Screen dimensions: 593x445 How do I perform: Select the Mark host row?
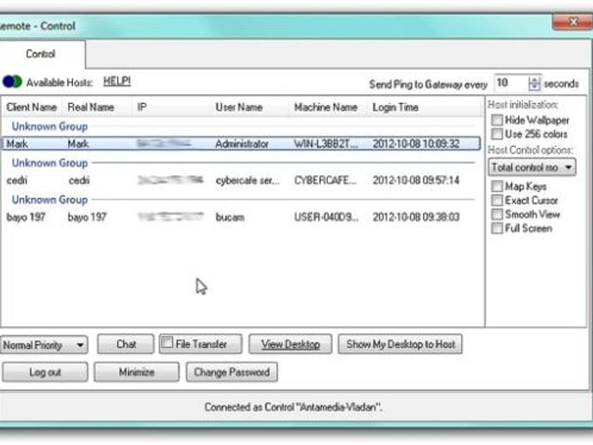tap(241, 143)
